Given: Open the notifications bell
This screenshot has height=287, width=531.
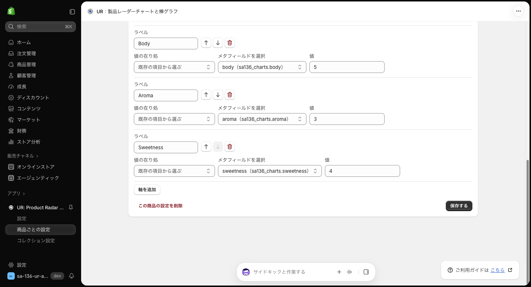Looking at the screenshot, I should coord(72,276).
